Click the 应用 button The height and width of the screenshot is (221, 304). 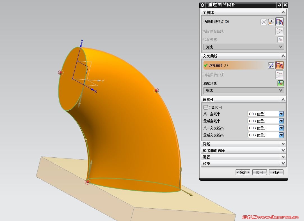click(259, 172)
